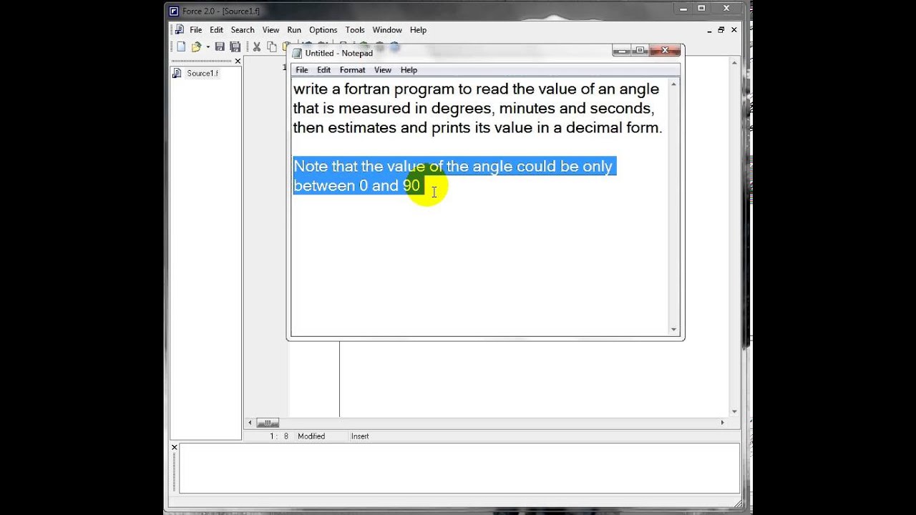The height and width of the screenshot is (515, 916).
Task: Click the 'Untitled - Notepad' title bar
Action: click(338, 53)
